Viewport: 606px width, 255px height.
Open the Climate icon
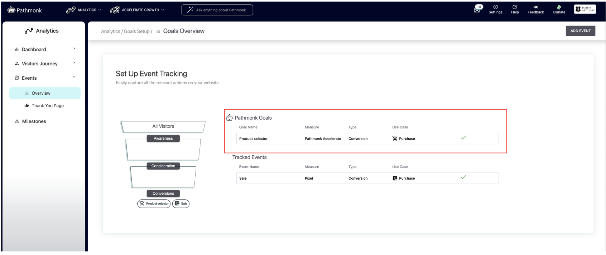coord(559,9)
